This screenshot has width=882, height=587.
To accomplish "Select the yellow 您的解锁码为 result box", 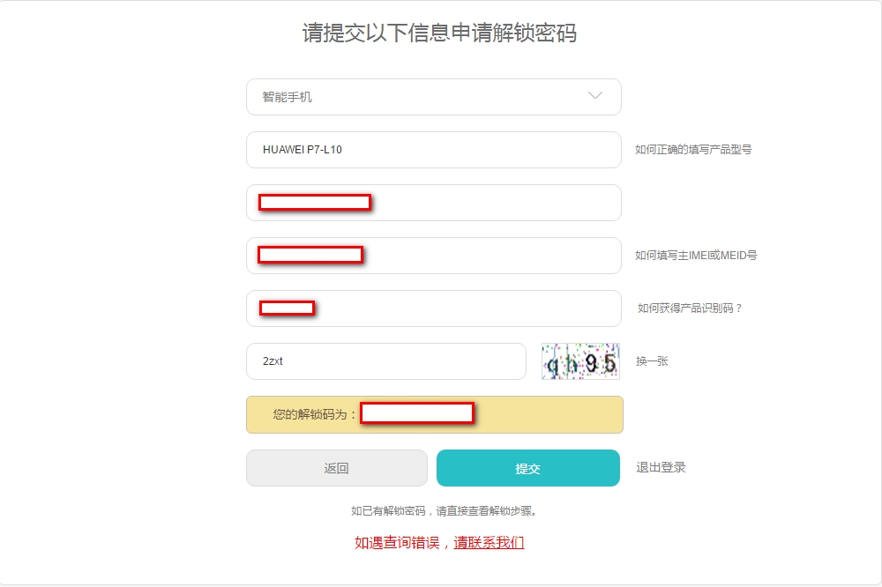I will point(435,414).
